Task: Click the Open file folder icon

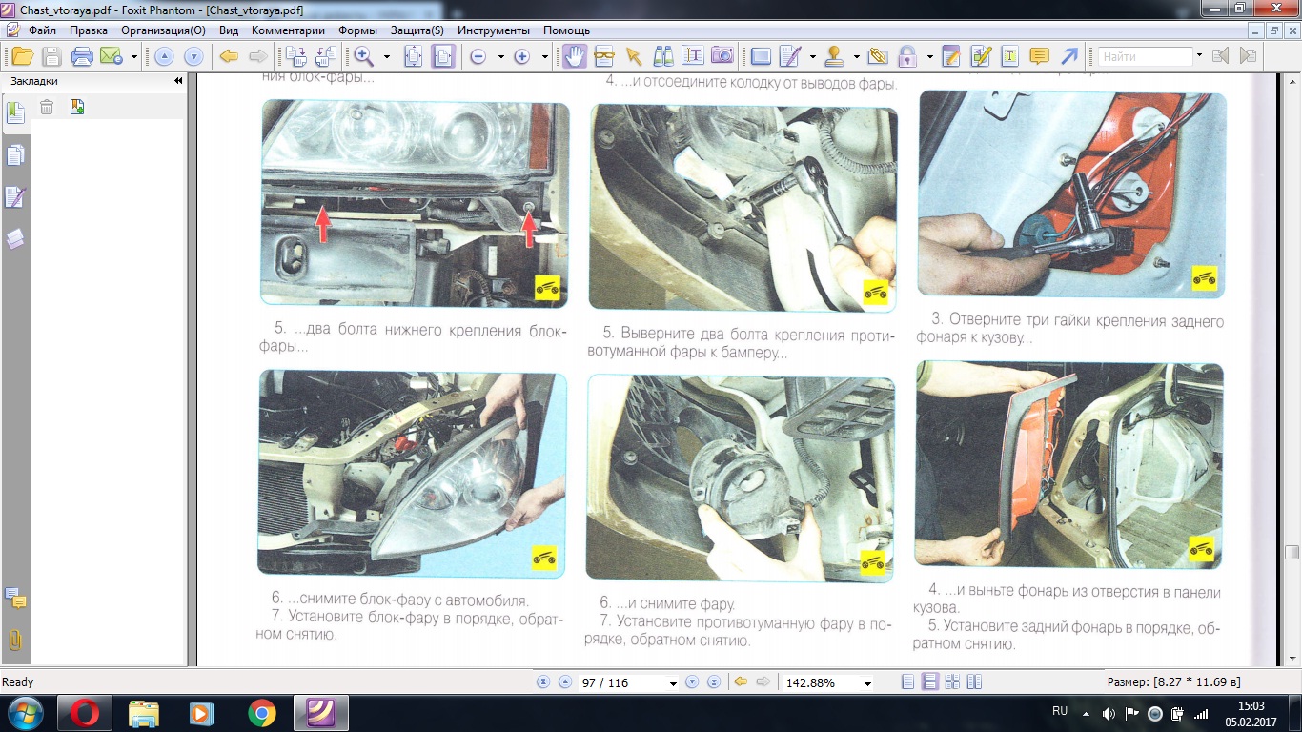Action: click(x=22, y=56)
